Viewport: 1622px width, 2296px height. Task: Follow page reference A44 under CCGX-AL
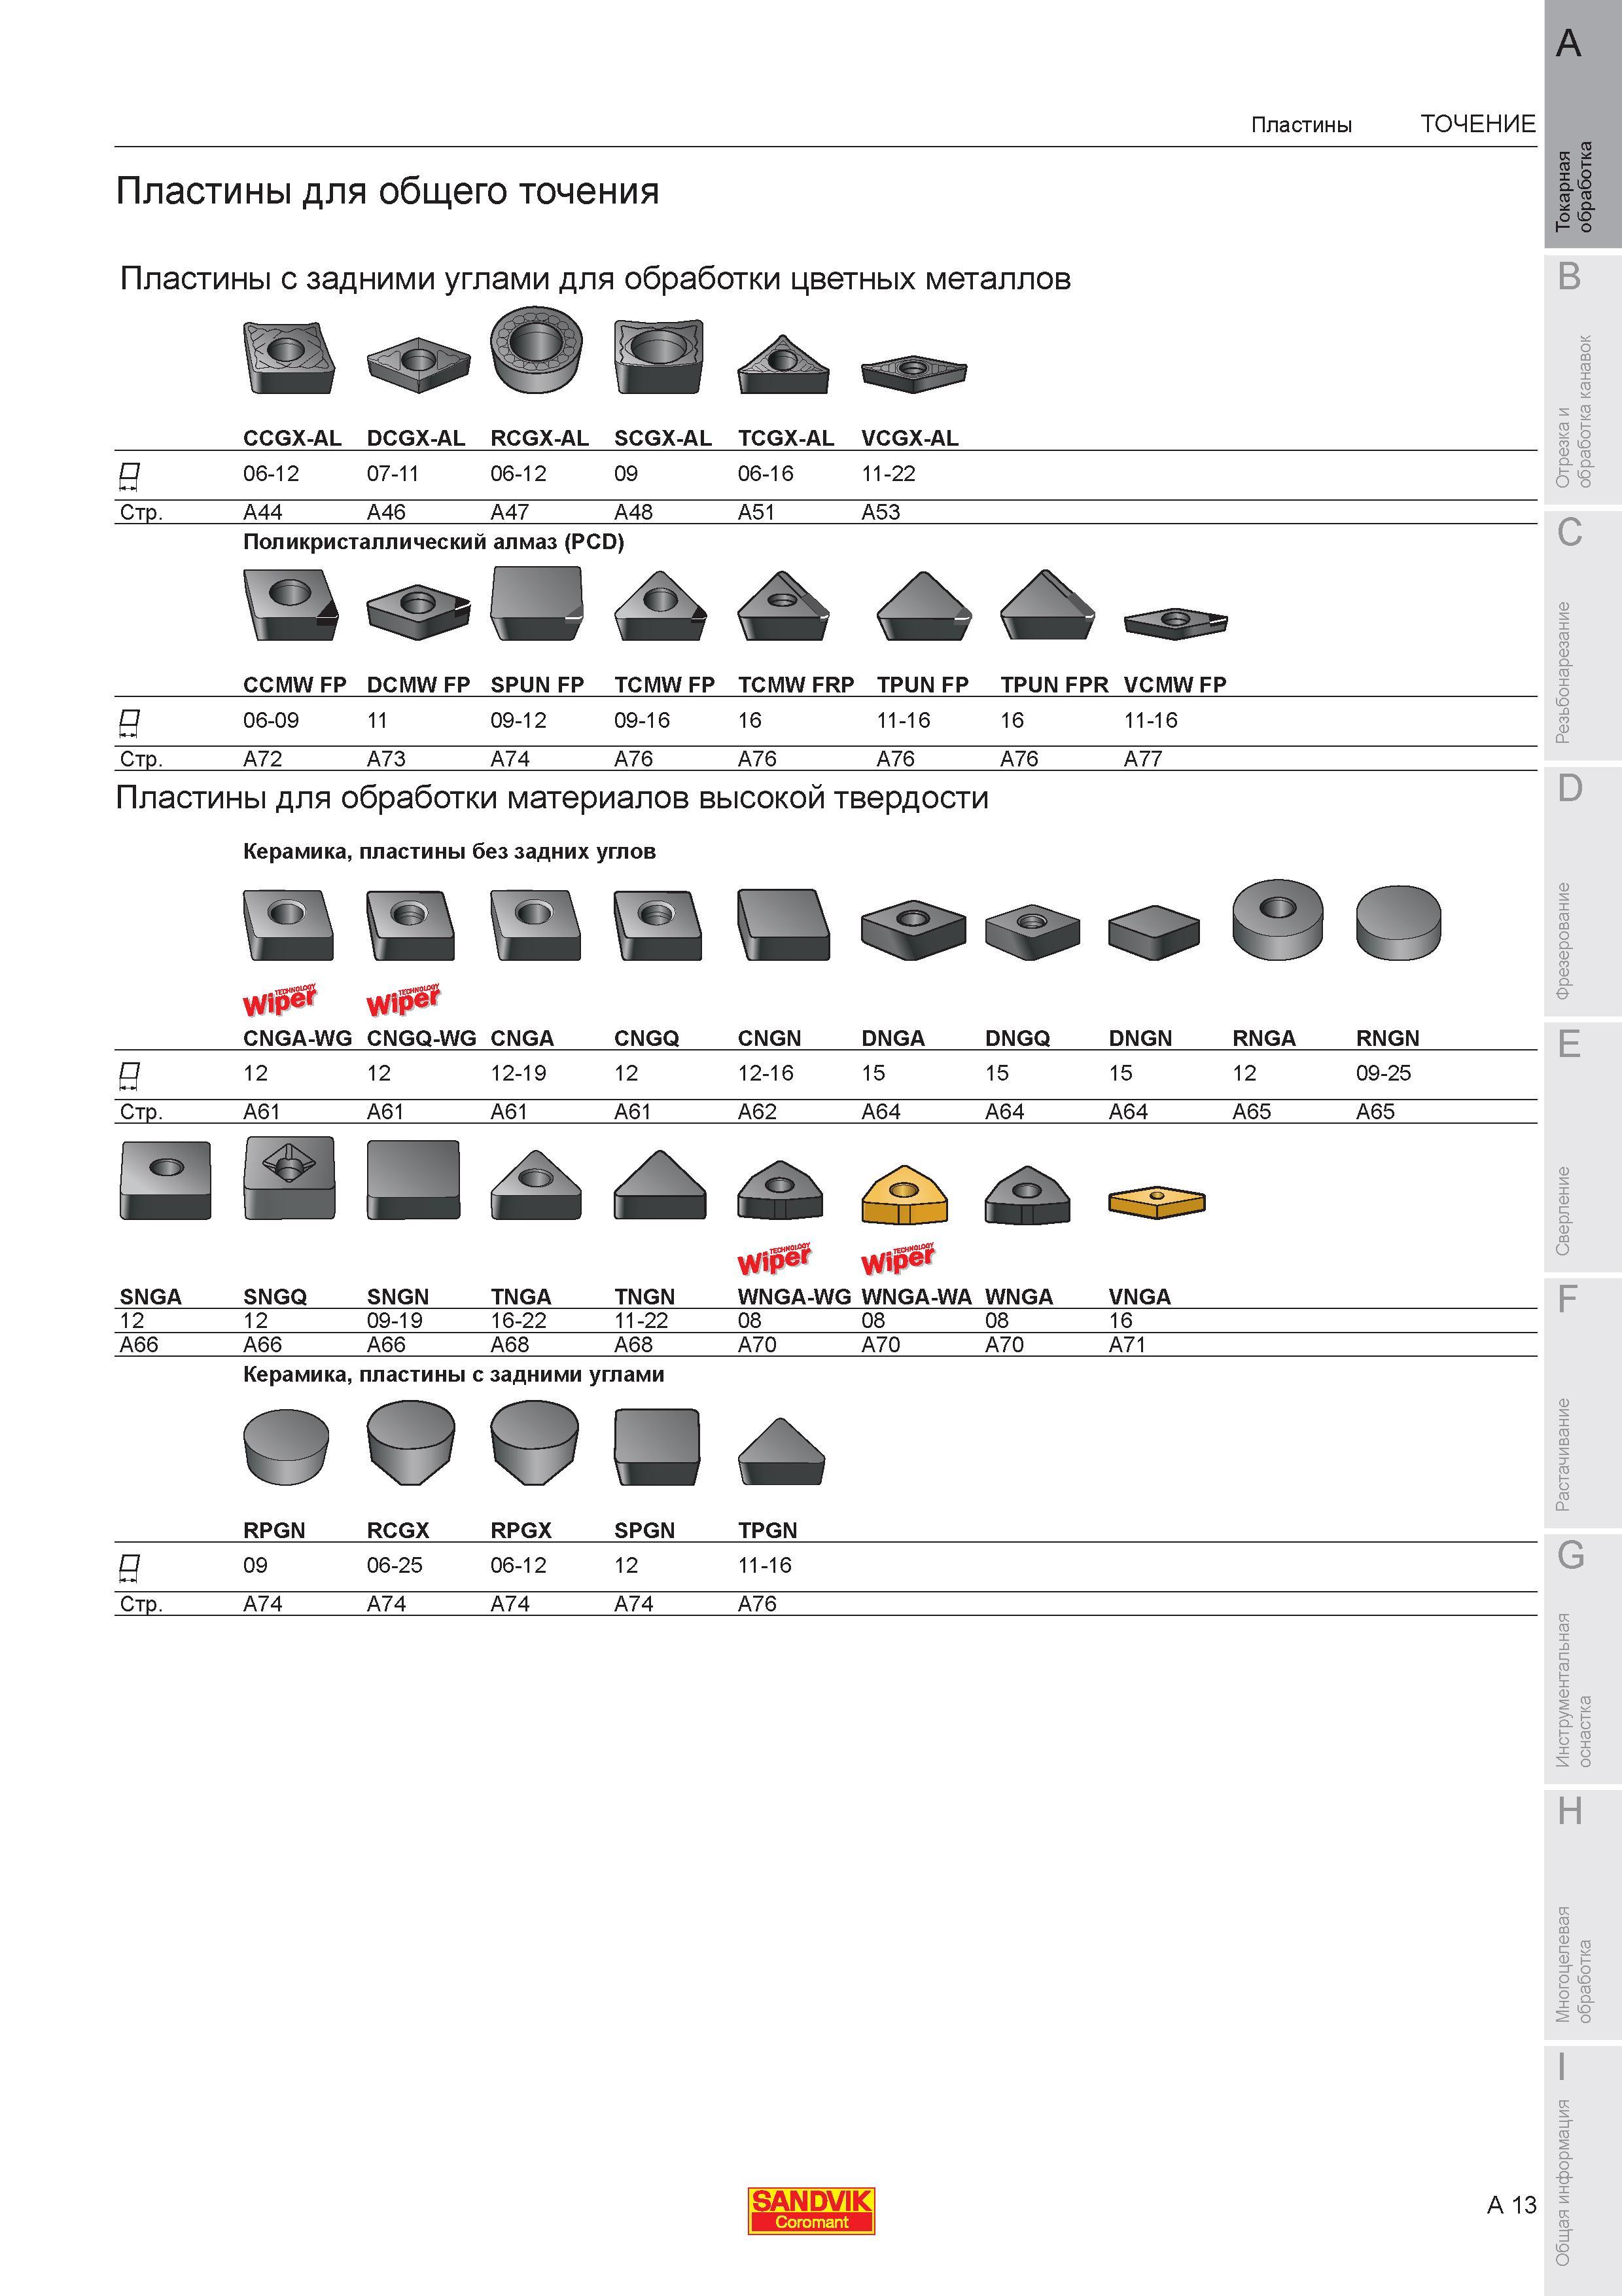[x=263, y=512]
